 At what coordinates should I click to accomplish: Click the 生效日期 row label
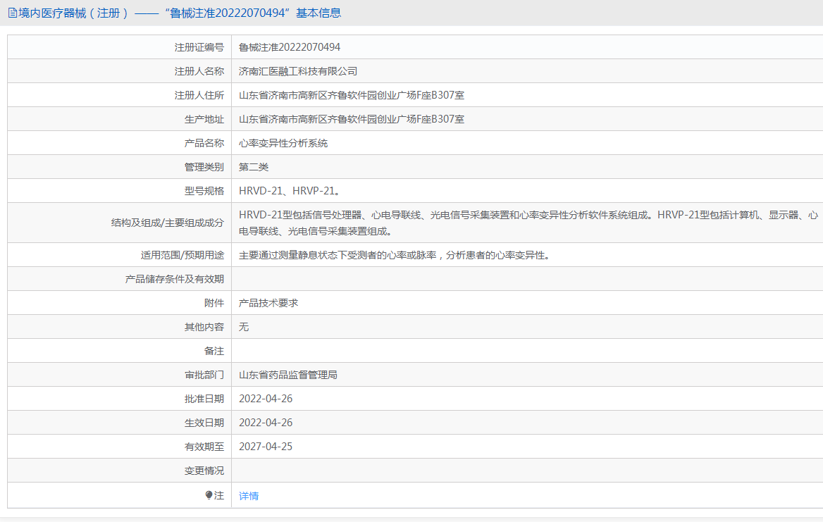pos(204,423)
